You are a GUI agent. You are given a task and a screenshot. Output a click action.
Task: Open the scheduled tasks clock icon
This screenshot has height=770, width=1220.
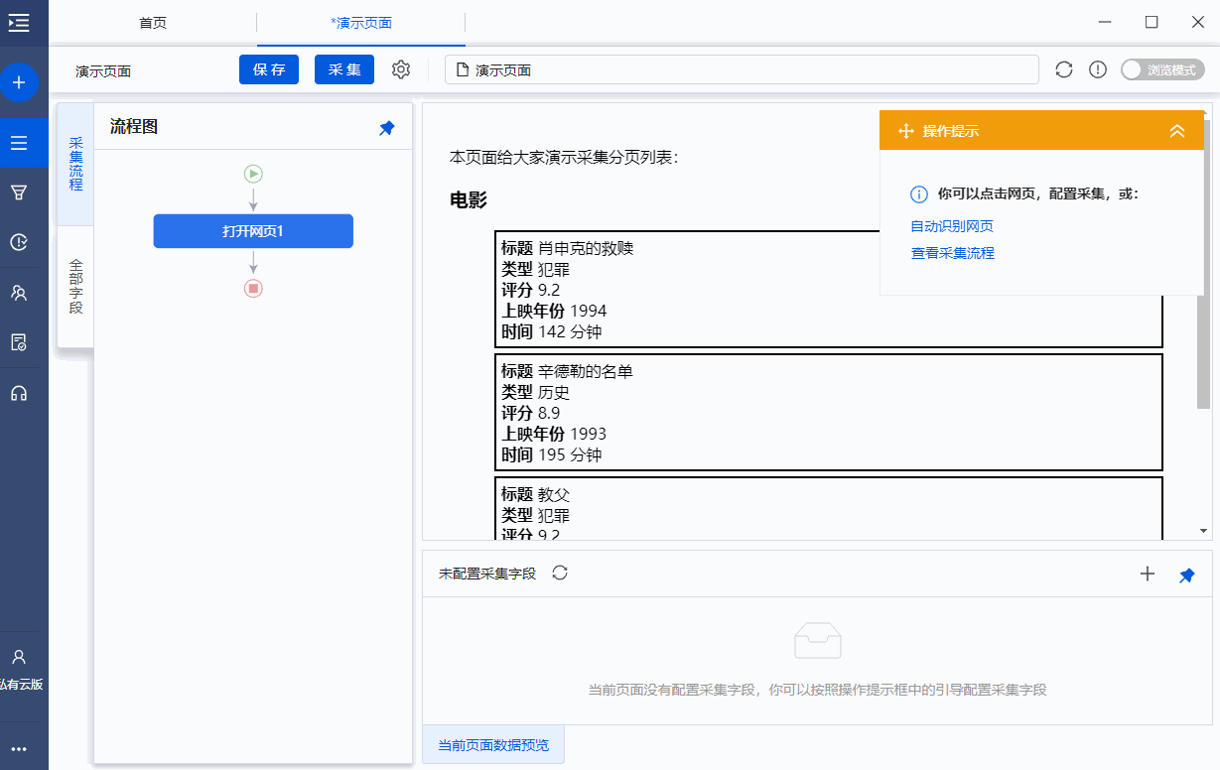[19, 242]
